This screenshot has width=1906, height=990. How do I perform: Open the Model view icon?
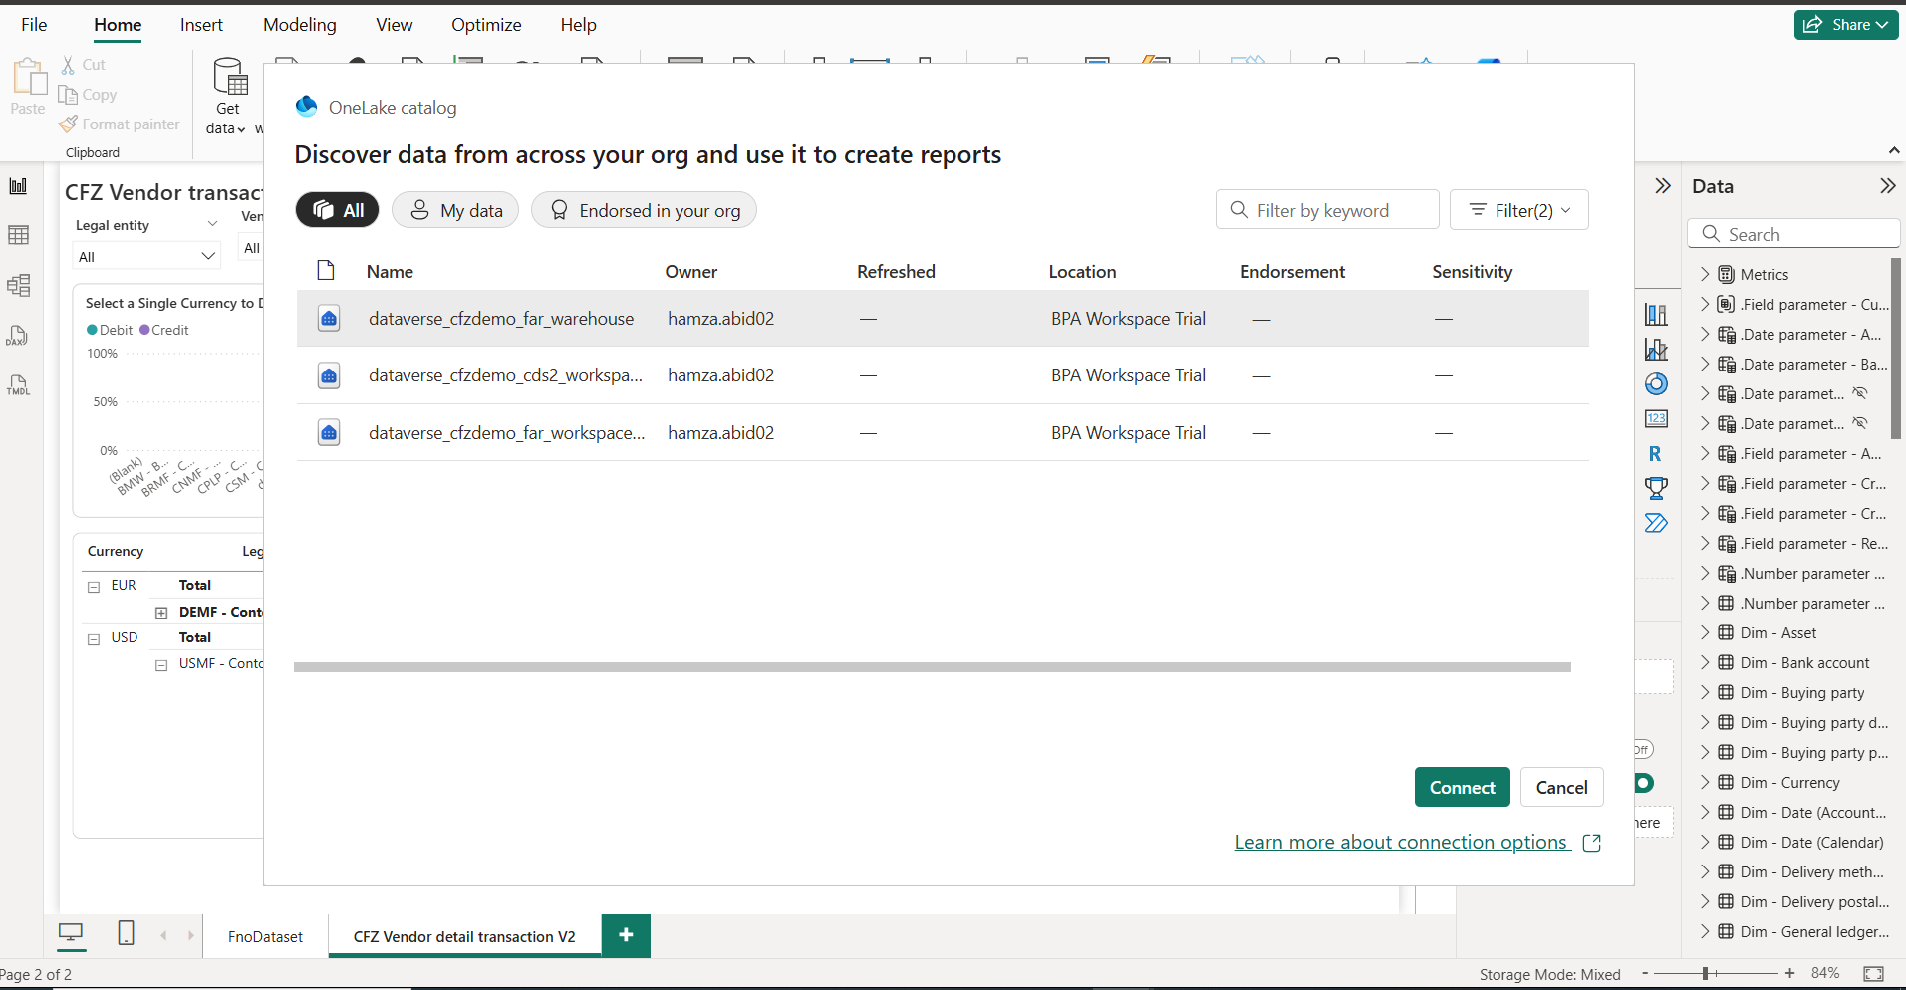18,286
